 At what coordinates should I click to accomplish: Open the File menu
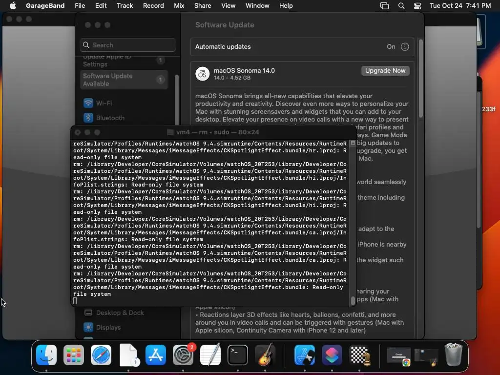coord(80,5)
